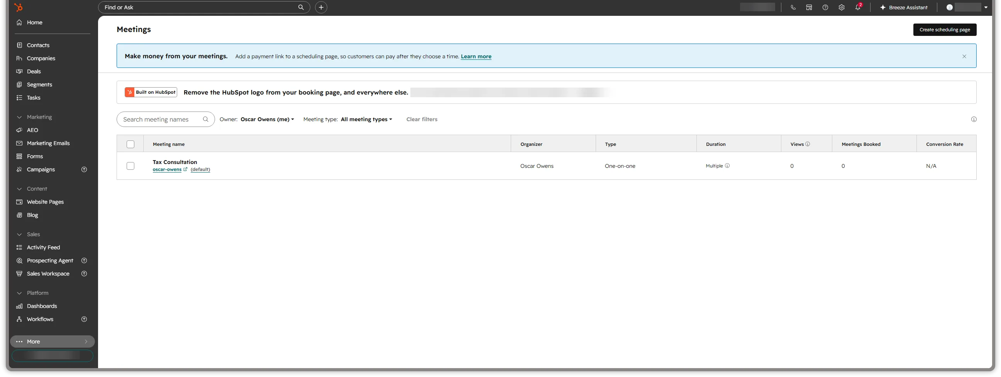Open Prospecting Agent
The height and width of the screenshot is (377, 1001).
[50, 261]
